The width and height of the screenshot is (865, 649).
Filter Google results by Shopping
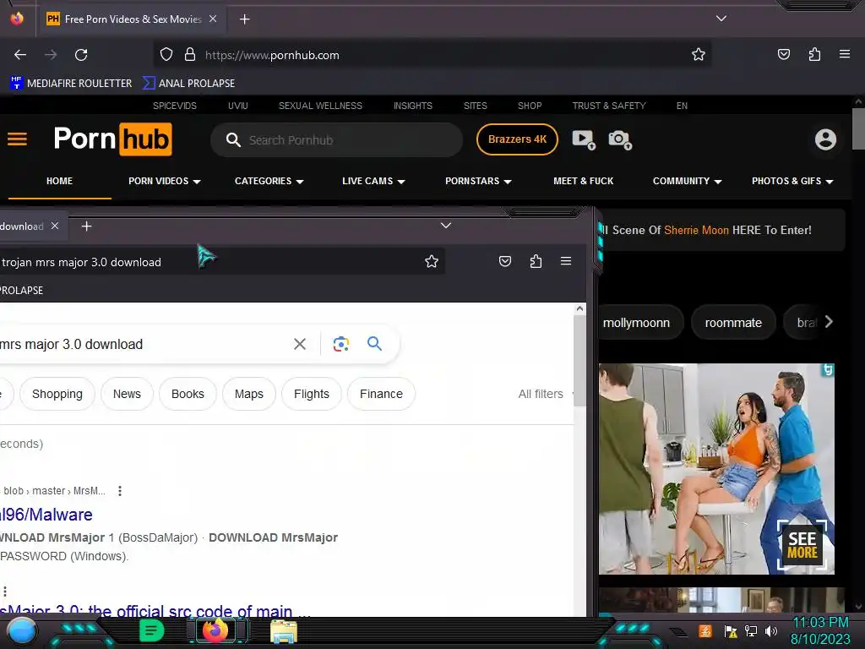coord(57,394)
